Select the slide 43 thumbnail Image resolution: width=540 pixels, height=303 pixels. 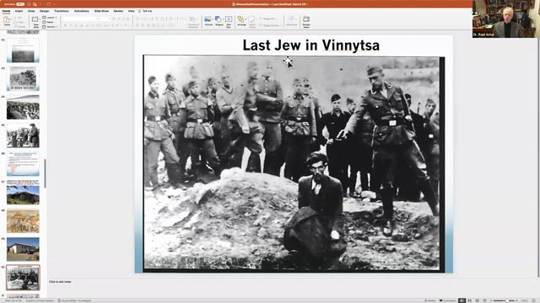[23, 78]
